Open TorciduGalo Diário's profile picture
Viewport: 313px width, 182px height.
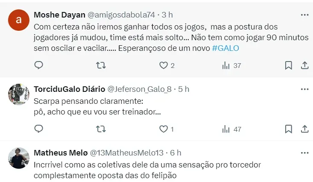pyautogui.click(x=18, y=94)
